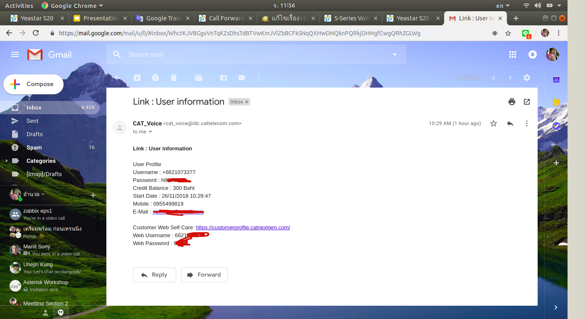The height and width of the screenshot is (319, 585).
Task: Reload the current page
Action: click(x=36, y=33)
